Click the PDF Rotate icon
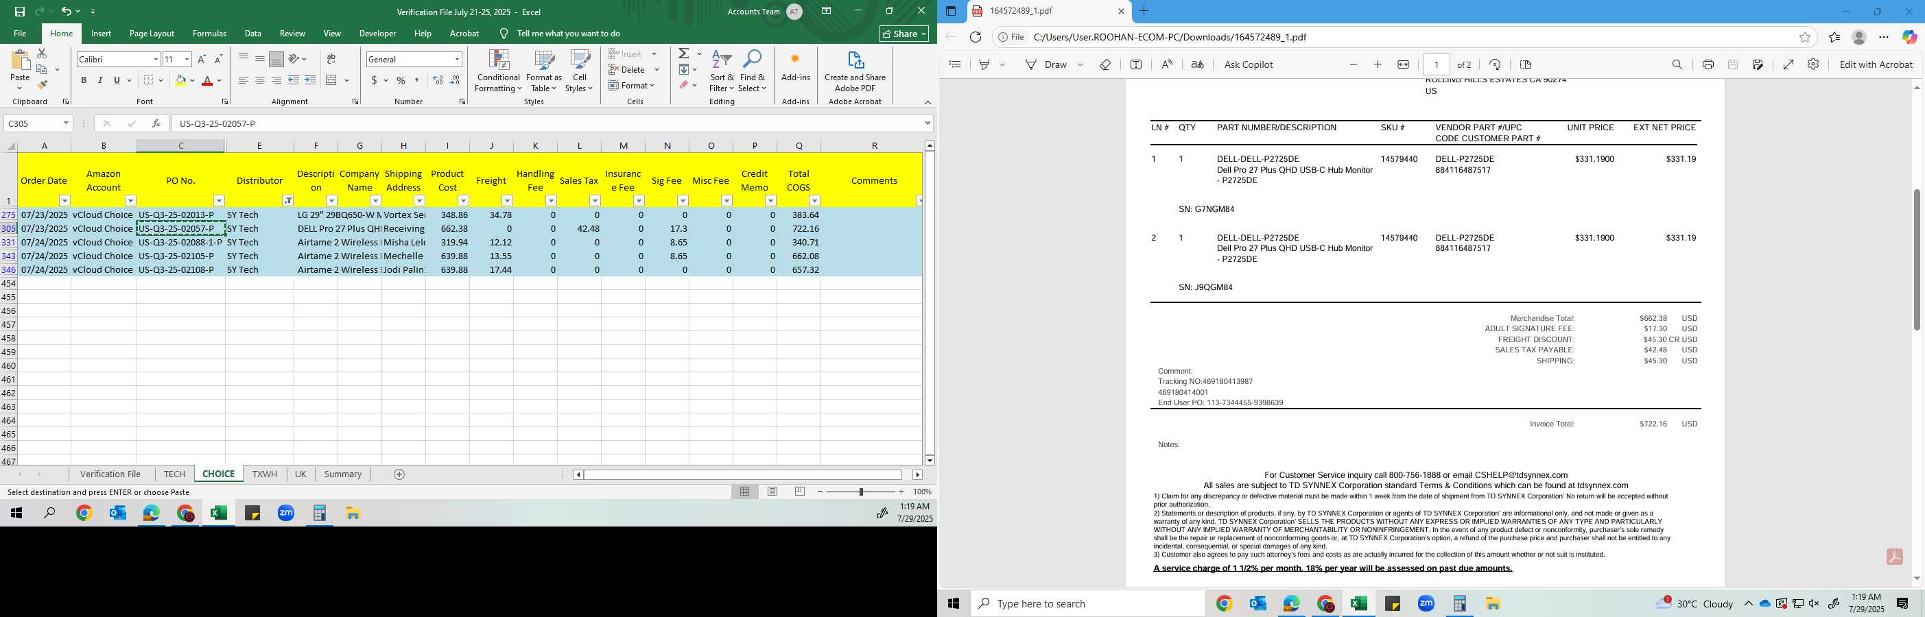Screen dimensions: 1925x617 coord(1495,64)
